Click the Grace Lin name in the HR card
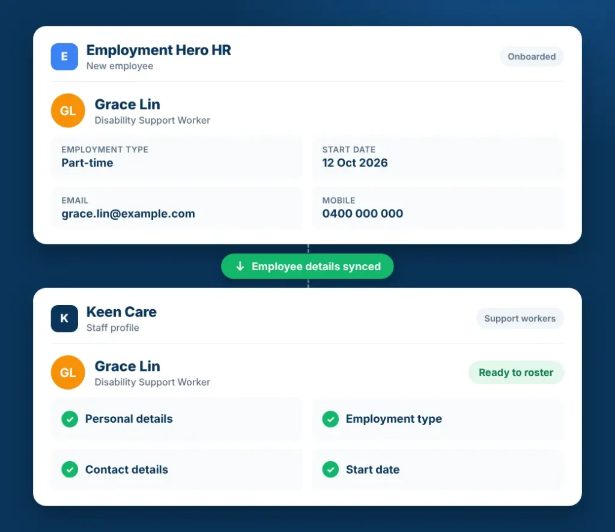This screenshot has width=615, height=532. (127, 104)
